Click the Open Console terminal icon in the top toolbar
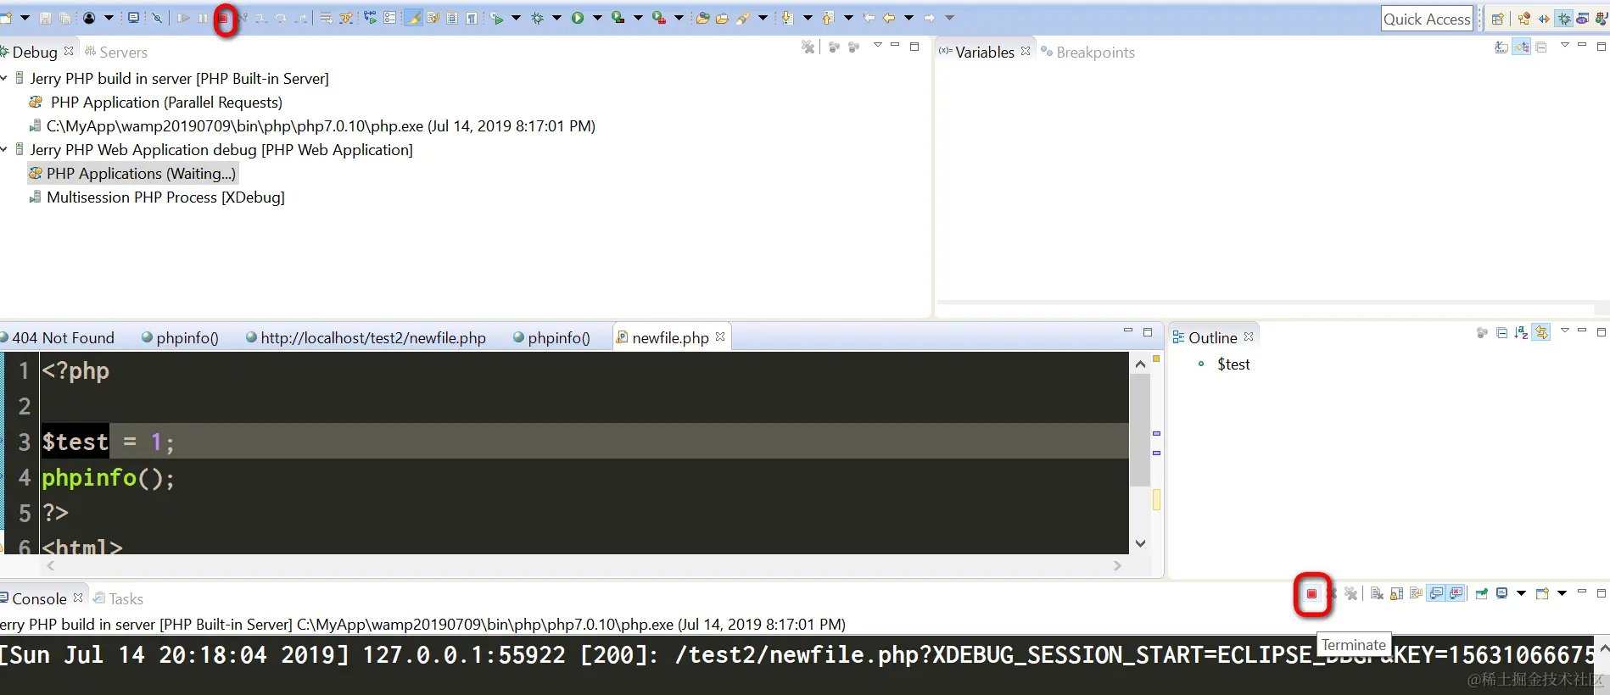 (133, 18)
